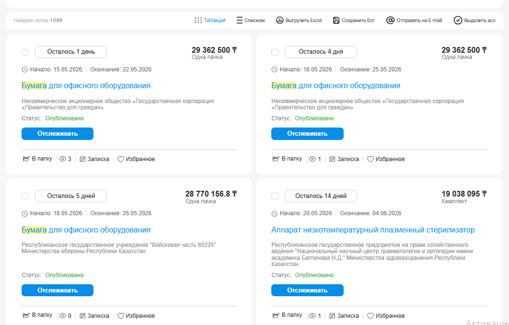Click 'Опубликовано' status on sterilizer lot
The image size is (509, 325).
(x=314, y=275)
